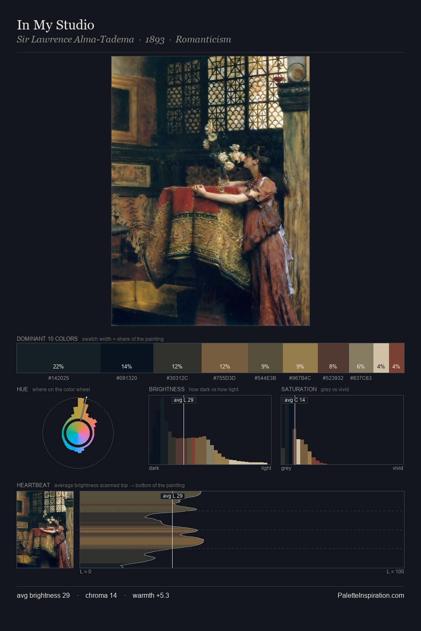This screenshot has width=421, height=631.
Task: Click the title 'In My Studio'
Action: pyautogui.click(x=56, y=25)
